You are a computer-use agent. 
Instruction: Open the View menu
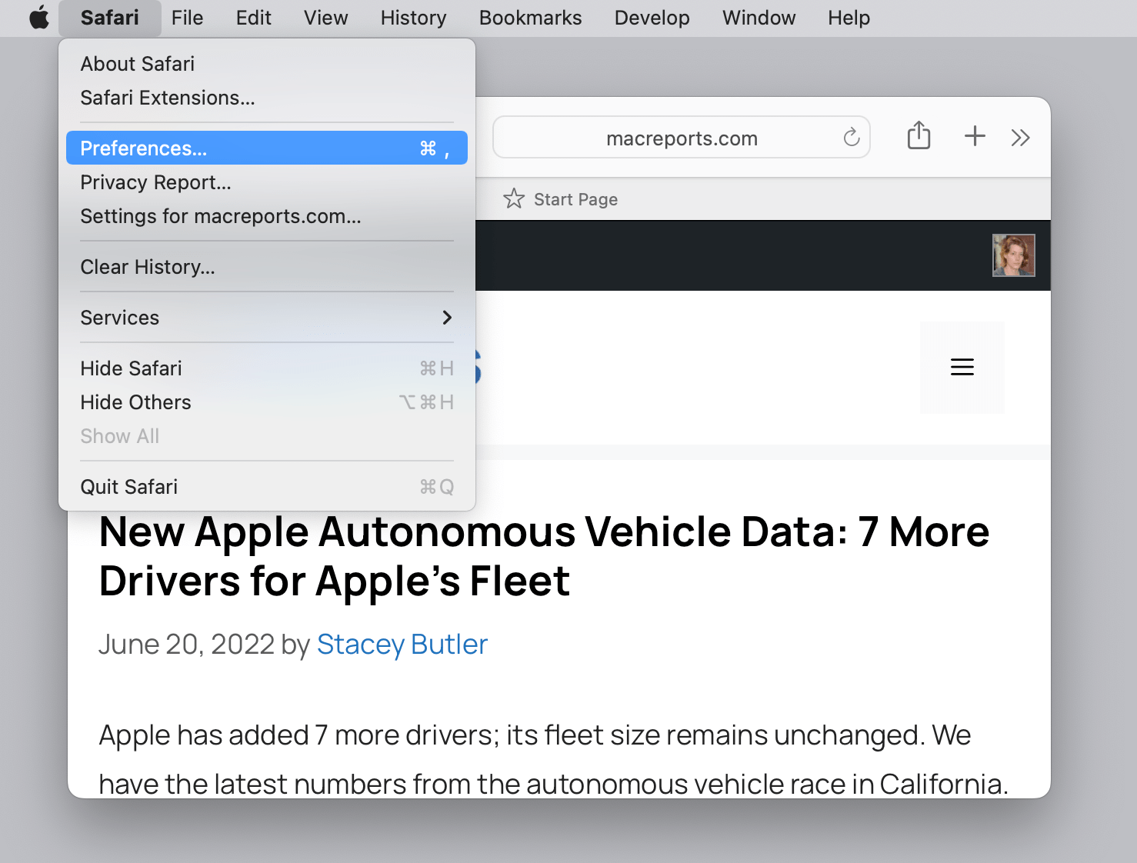(x=326, y=18)
